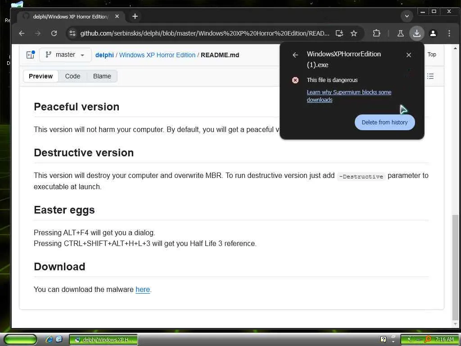Click the orange tray icon near clock
Screen dimensions: 461x346
[428, 339]
